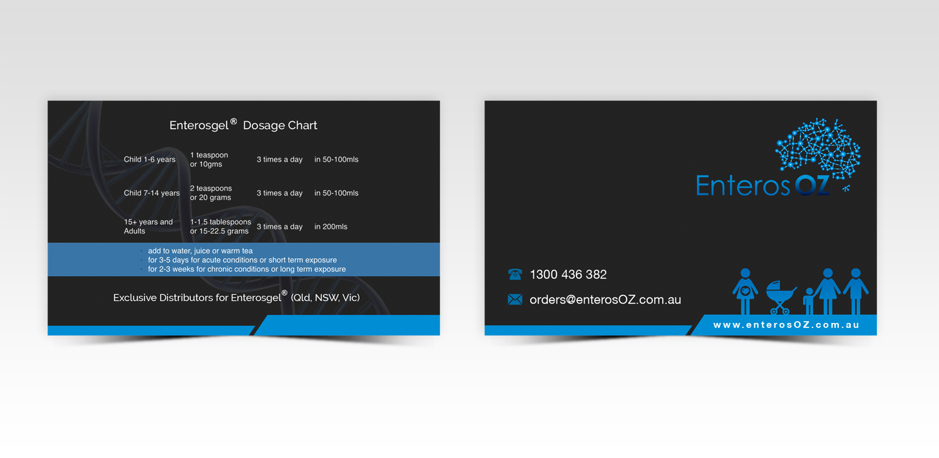Click the registered trademark symbol after Enterosgel
939x458 pixels.
[234, 120]
